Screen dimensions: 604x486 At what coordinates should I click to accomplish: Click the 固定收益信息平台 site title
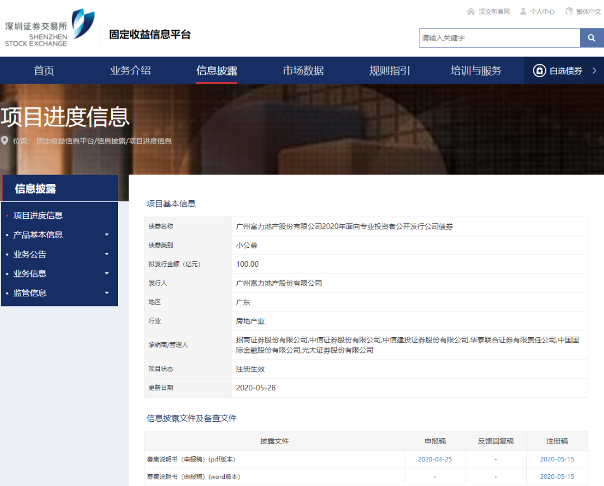(x=150, y=34)
